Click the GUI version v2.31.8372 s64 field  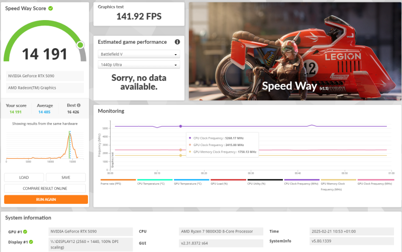click(221, 243)
